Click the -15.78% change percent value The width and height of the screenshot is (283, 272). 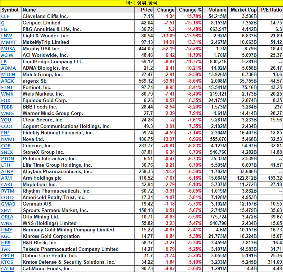coord(193,17)
